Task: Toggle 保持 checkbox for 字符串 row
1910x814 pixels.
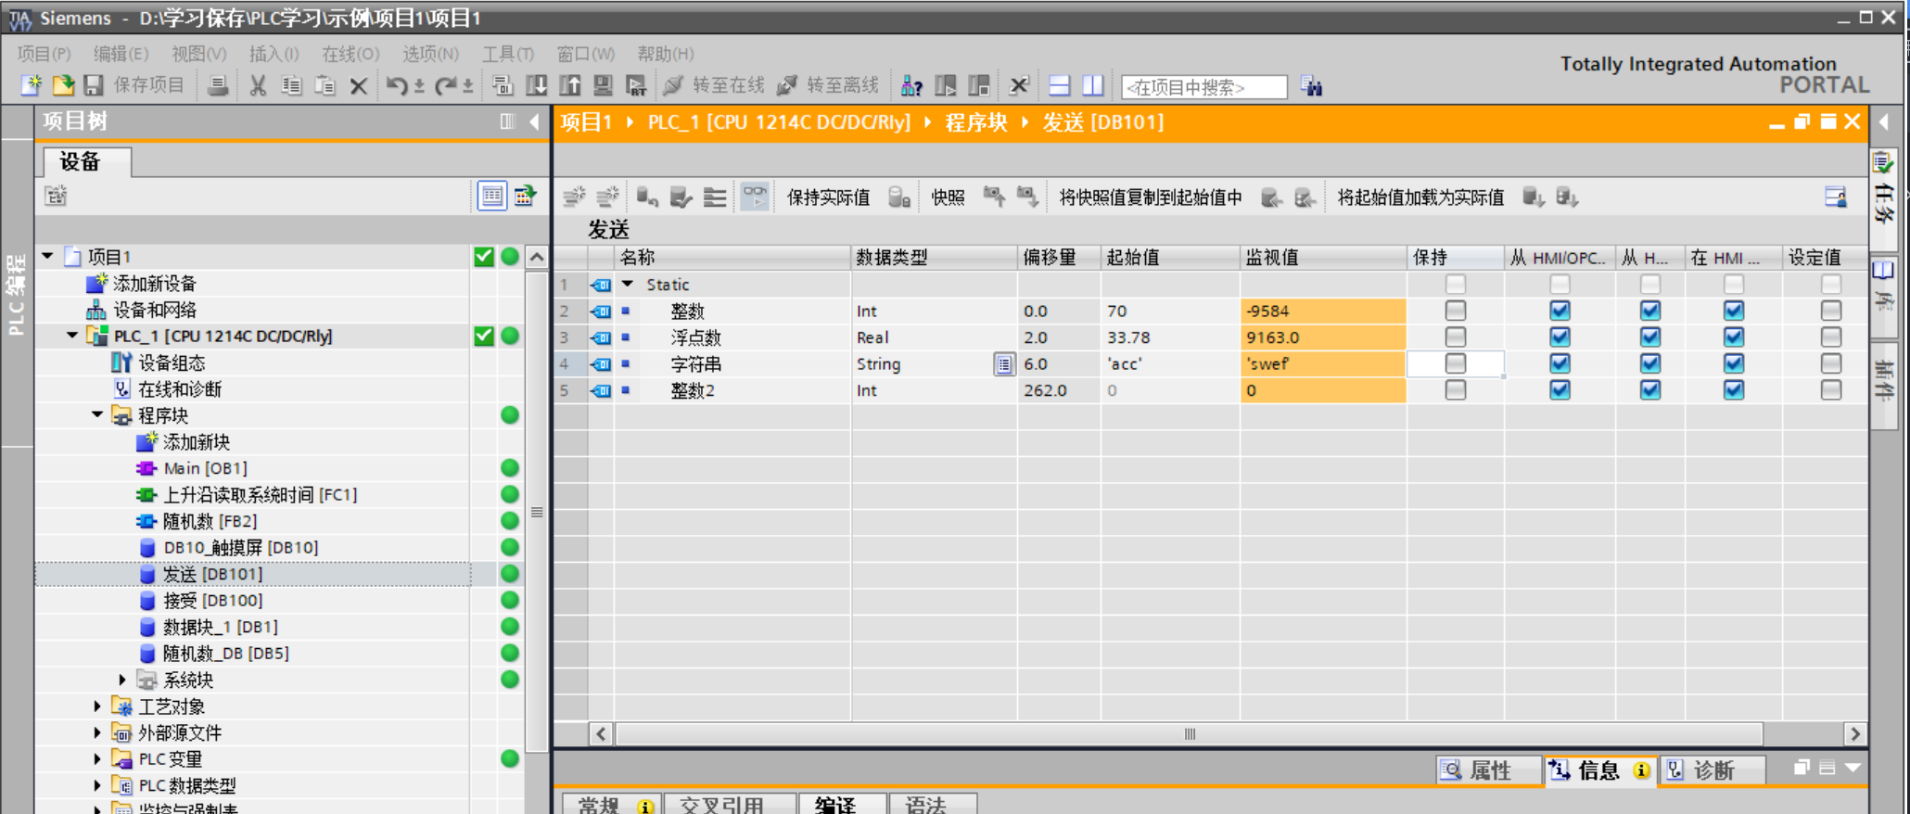Action: 1456,363
